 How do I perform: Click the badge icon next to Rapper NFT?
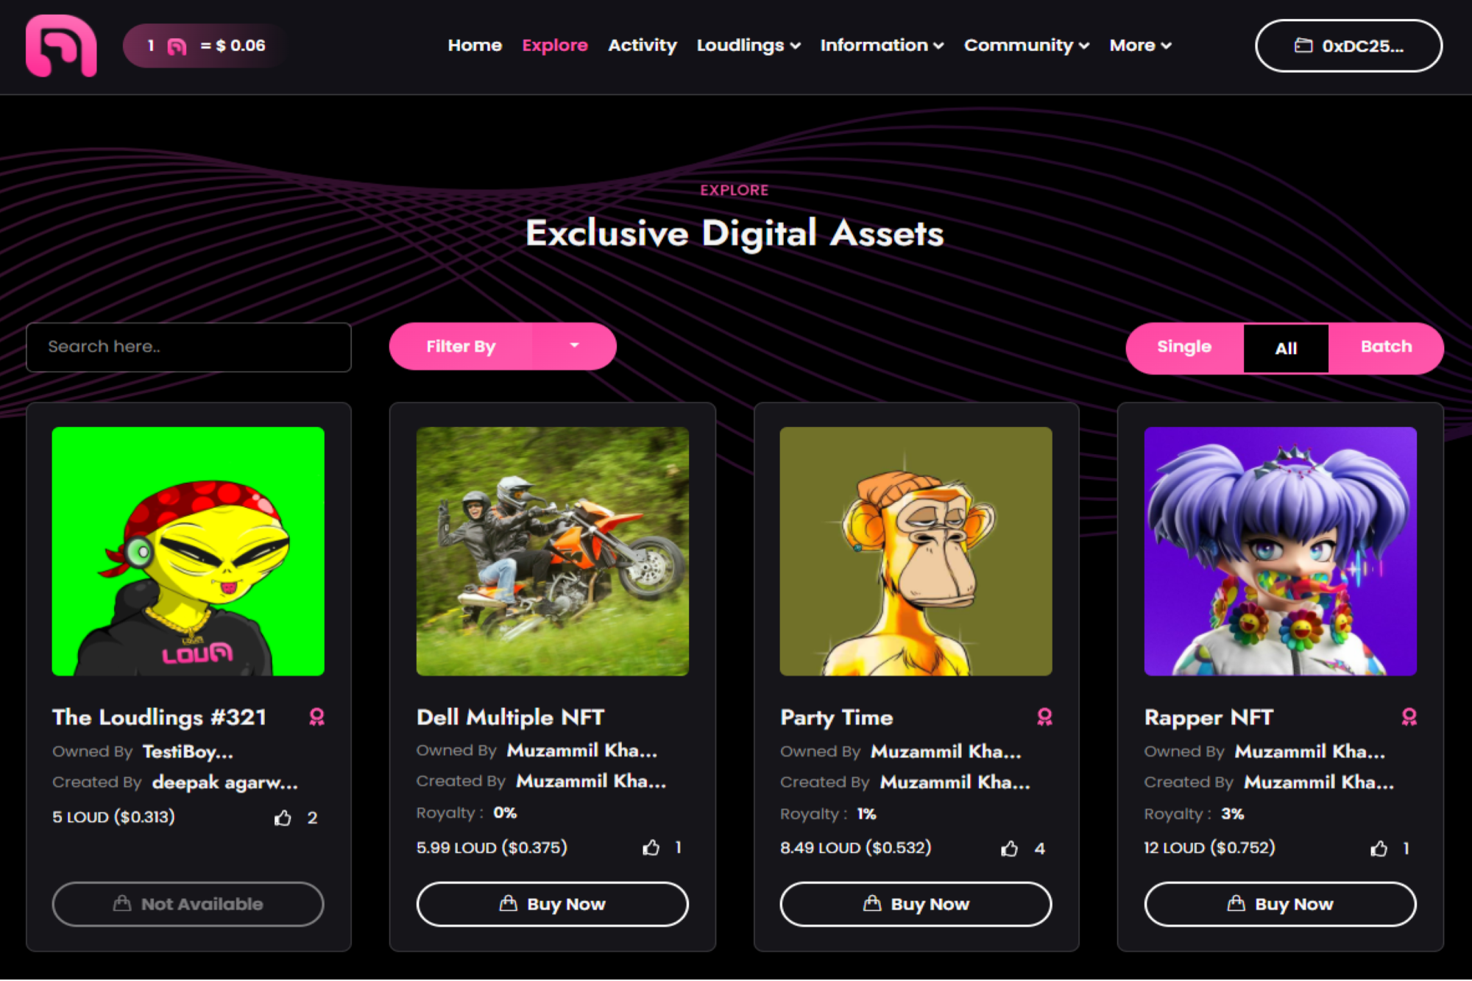(x=1409, y=717)
